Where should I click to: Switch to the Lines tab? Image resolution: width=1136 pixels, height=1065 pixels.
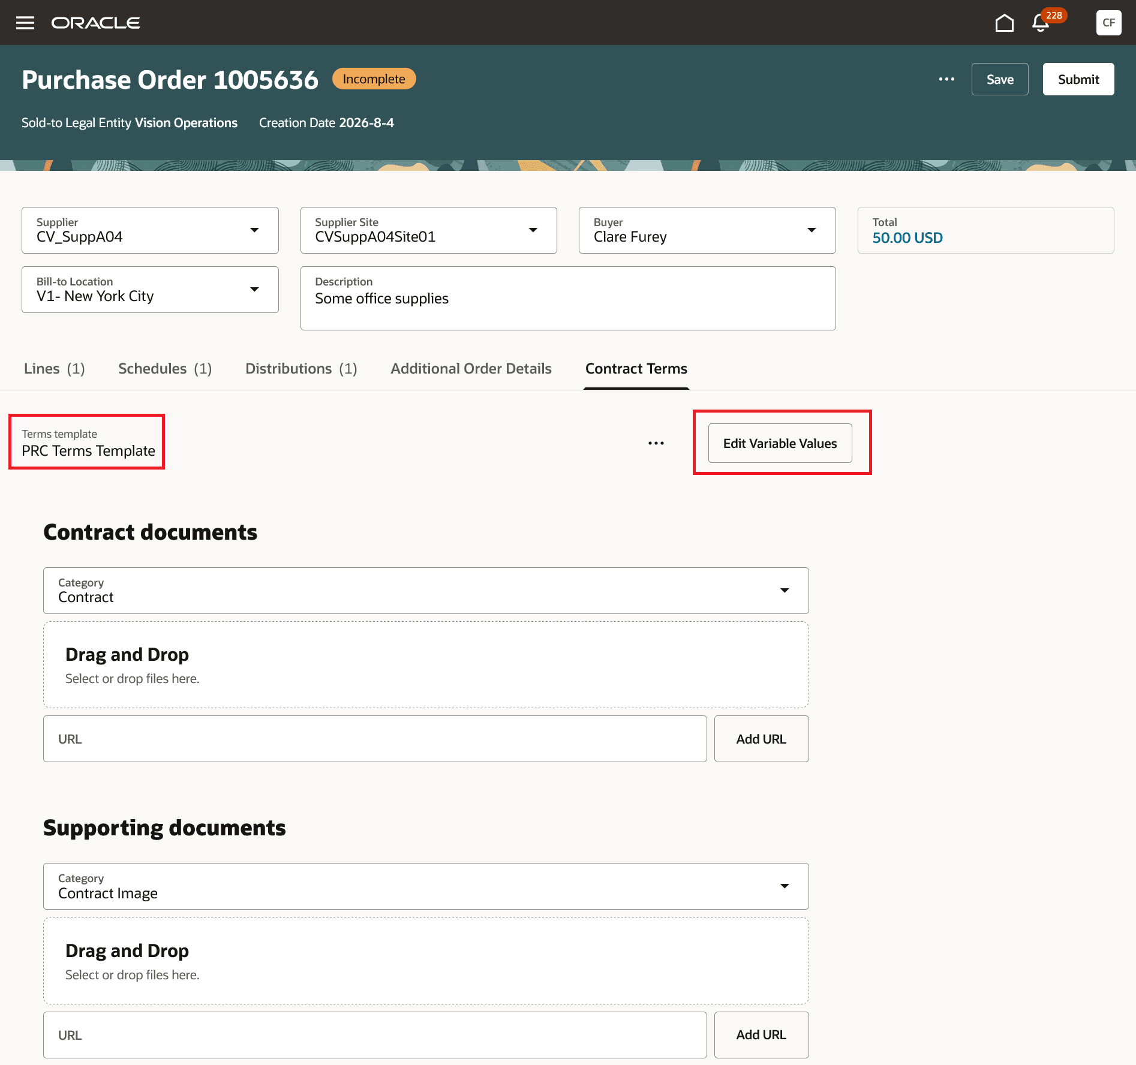[55, 369]
